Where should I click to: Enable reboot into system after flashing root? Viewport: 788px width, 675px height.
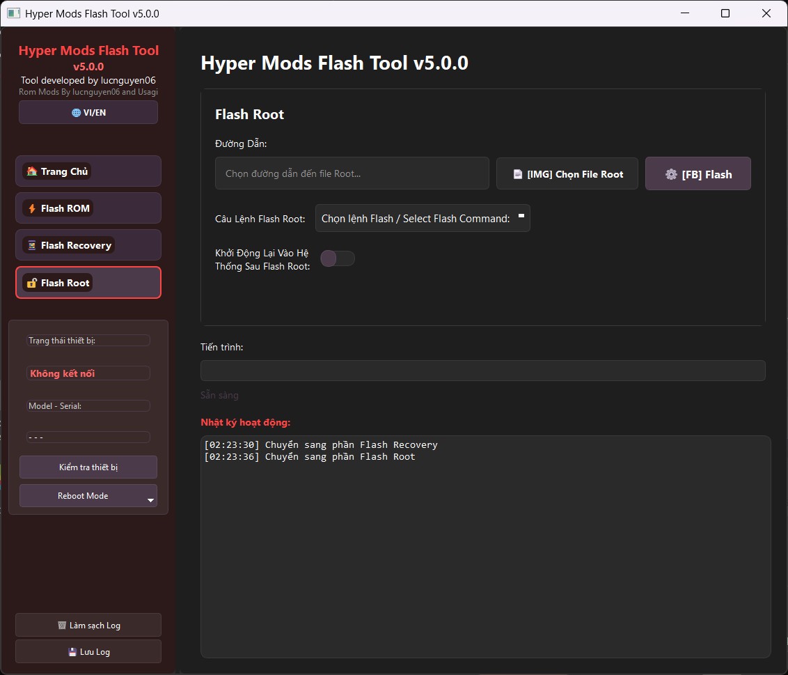[x=337, y=258]
